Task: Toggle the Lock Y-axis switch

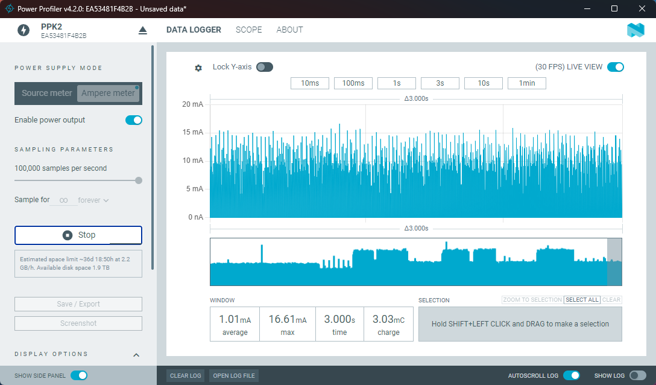Action: pyautogui.click(x=265, y=67)
